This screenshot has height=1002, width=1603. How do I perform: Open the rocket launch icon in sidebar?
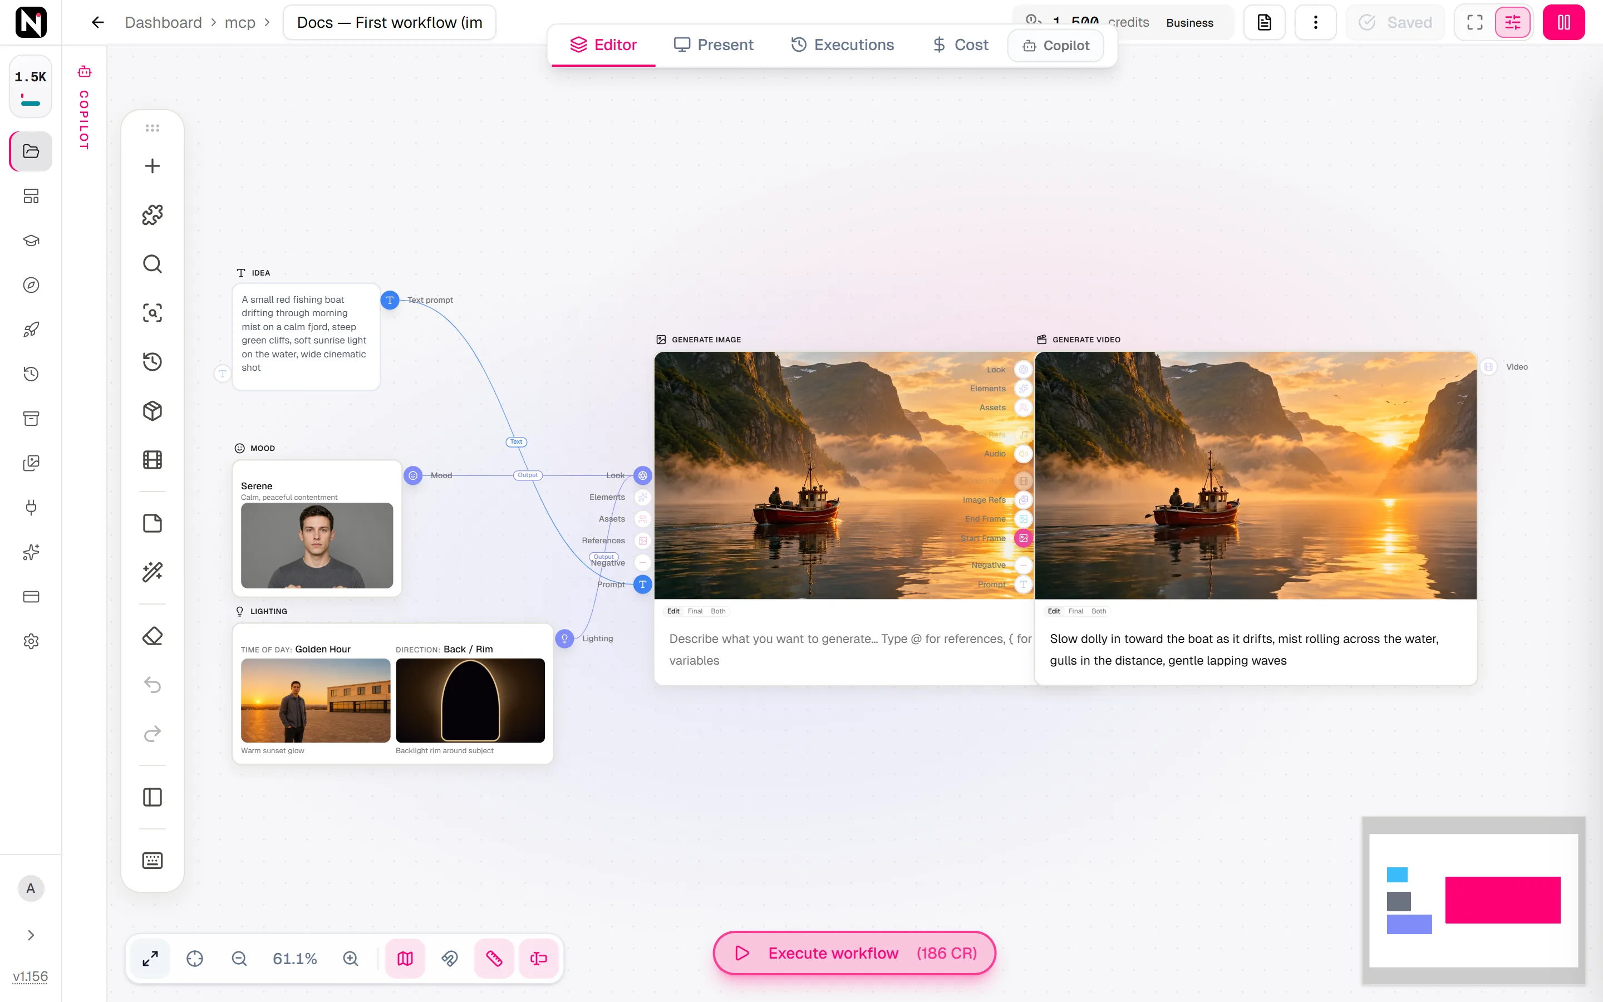click(x=31, y=330)
